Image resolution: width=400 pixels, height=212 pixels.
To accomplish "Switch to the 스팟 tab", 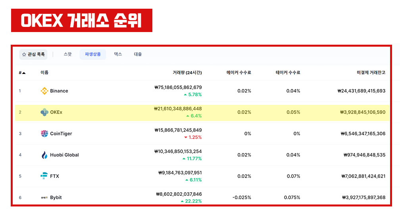I will click(x=67, y=54).
